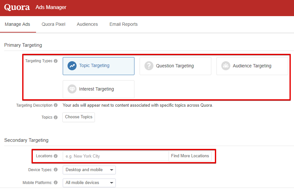The height and width of the screenshot is (194, 294).
Task: Show the info tooltip next to Topics
Action: pyautogui.click(x=56, y=117)
